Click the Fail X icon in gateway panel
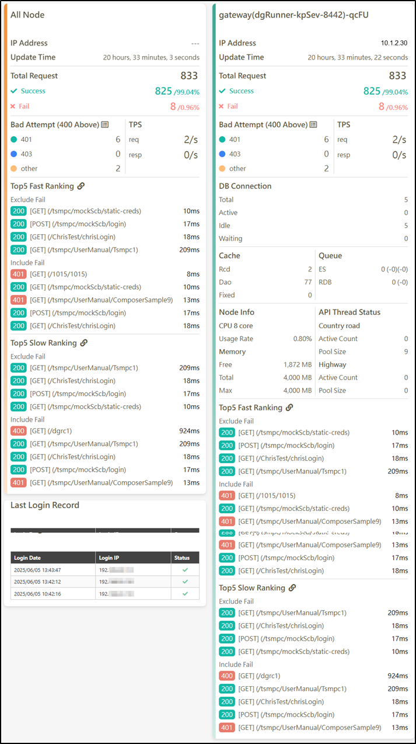Screen dimensions: 416x744 click(222, 106)
